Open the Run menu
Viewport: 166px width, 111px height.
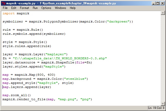tap(35, 8)
